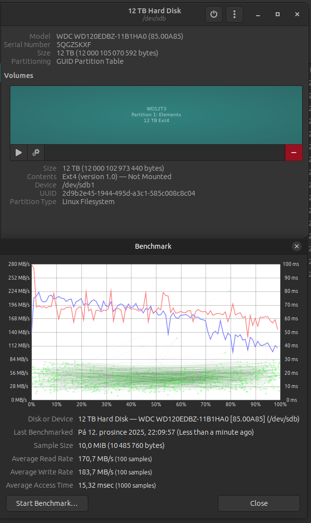Power off the 12 TB disk
The height and width of the screenshot is (523, 311).
coord(213,14)
